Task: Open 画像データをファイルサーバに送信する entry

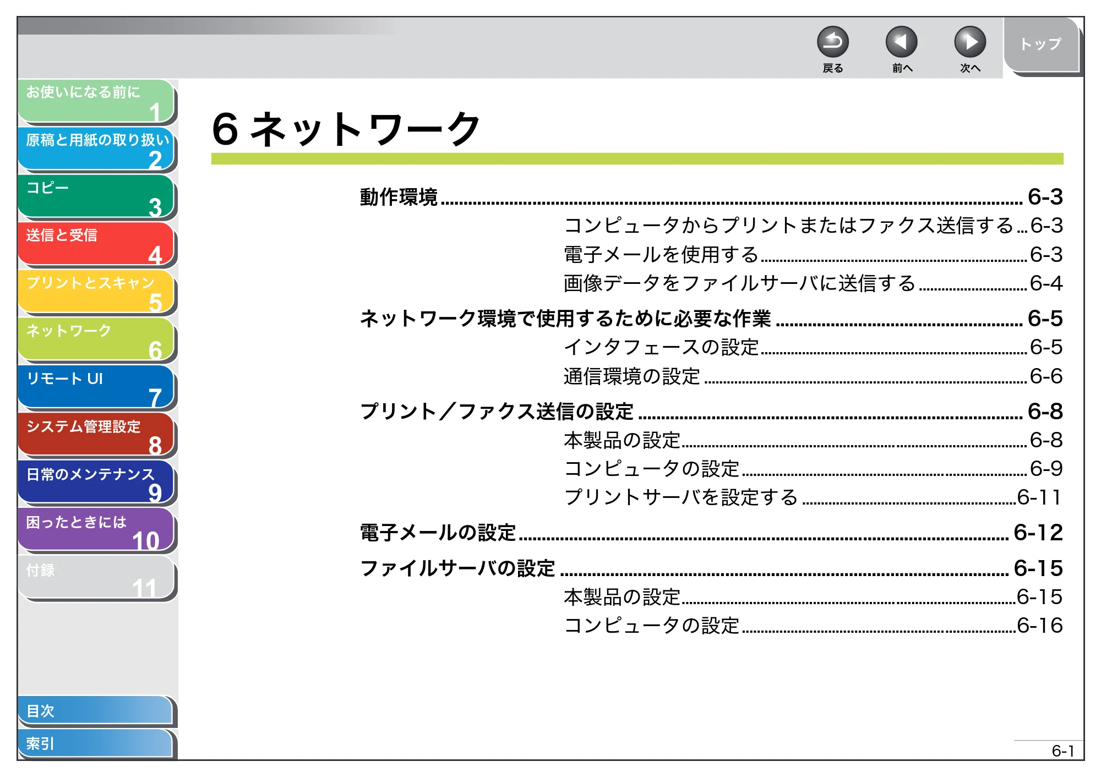Action: (813, 283)
